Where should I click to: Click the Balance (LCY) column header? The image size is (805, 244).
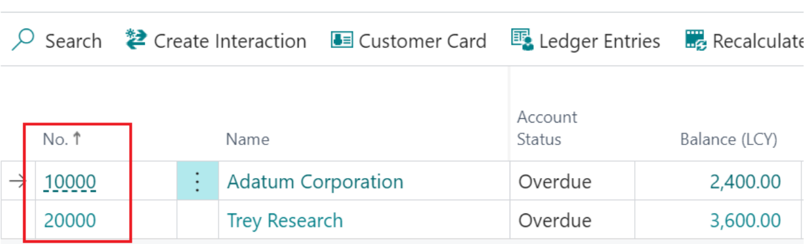click(x=728, y=139)
